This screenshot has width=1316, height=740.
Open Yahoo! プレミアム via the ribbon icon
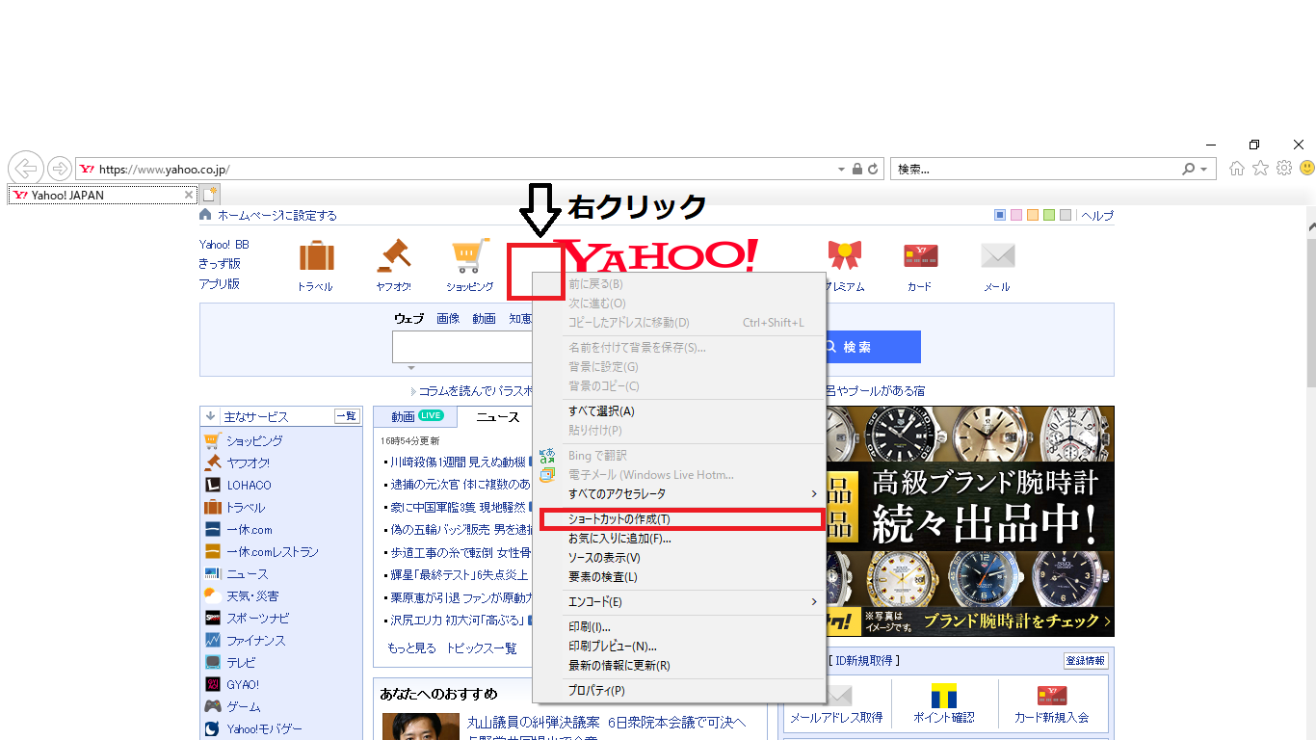pos(845,253)
